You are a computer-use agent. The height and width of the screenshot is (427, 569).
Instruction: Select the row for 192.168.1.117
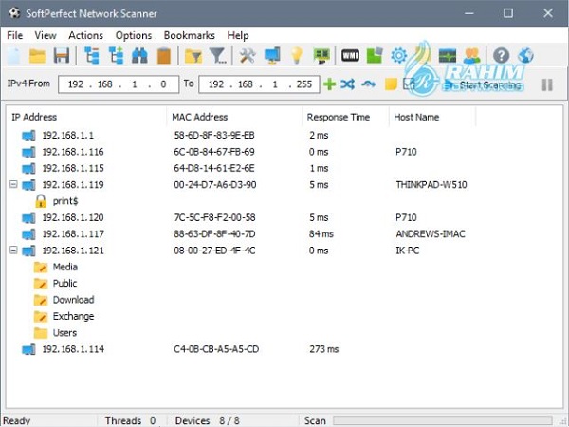tap(284, 233)
